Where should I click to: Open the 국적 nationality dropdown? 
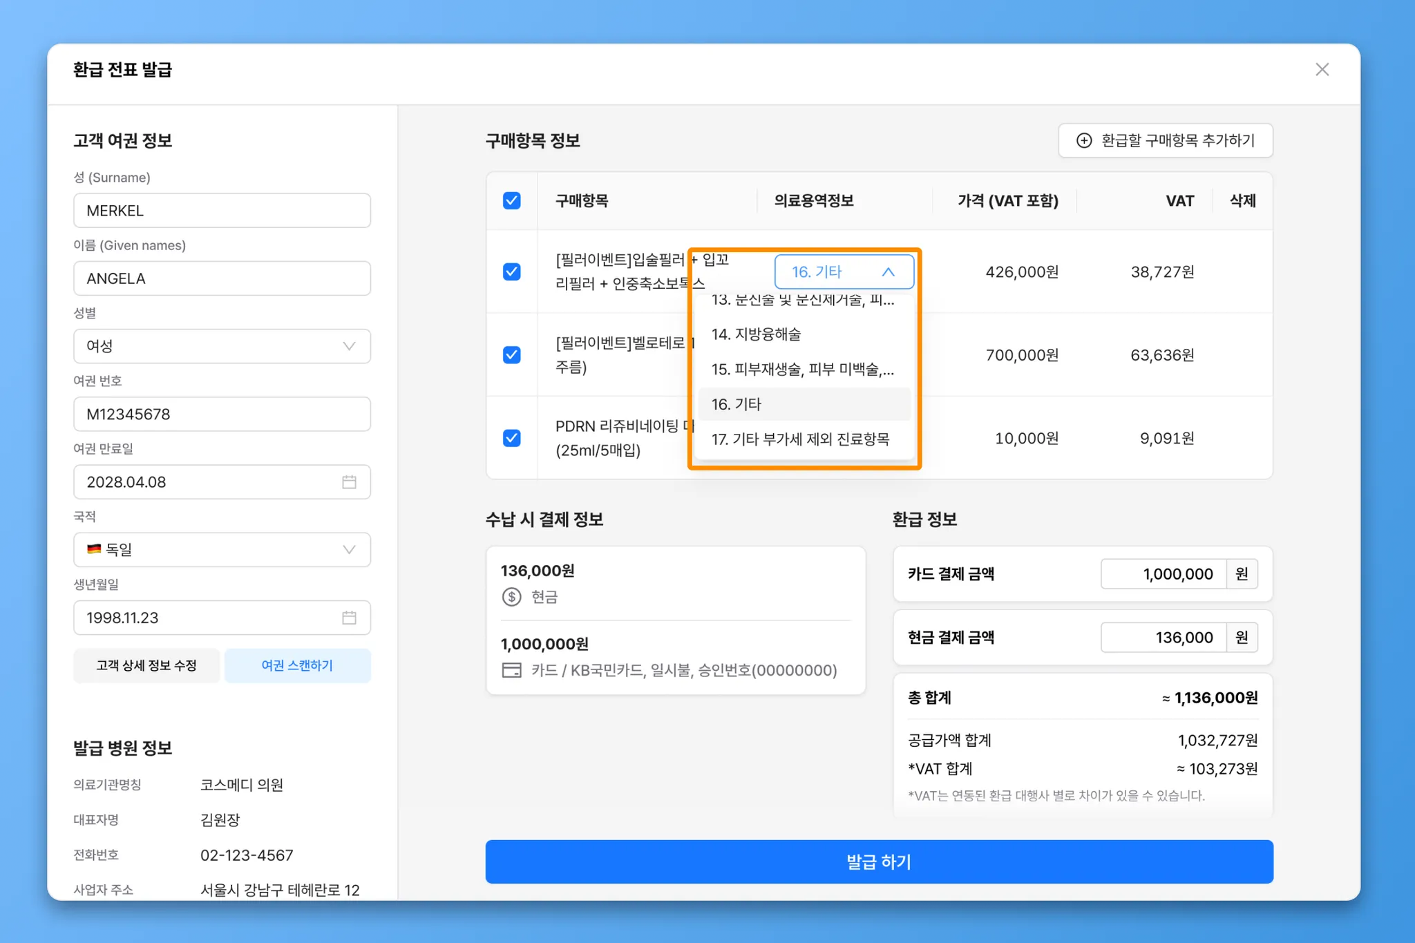pos(221,549)
